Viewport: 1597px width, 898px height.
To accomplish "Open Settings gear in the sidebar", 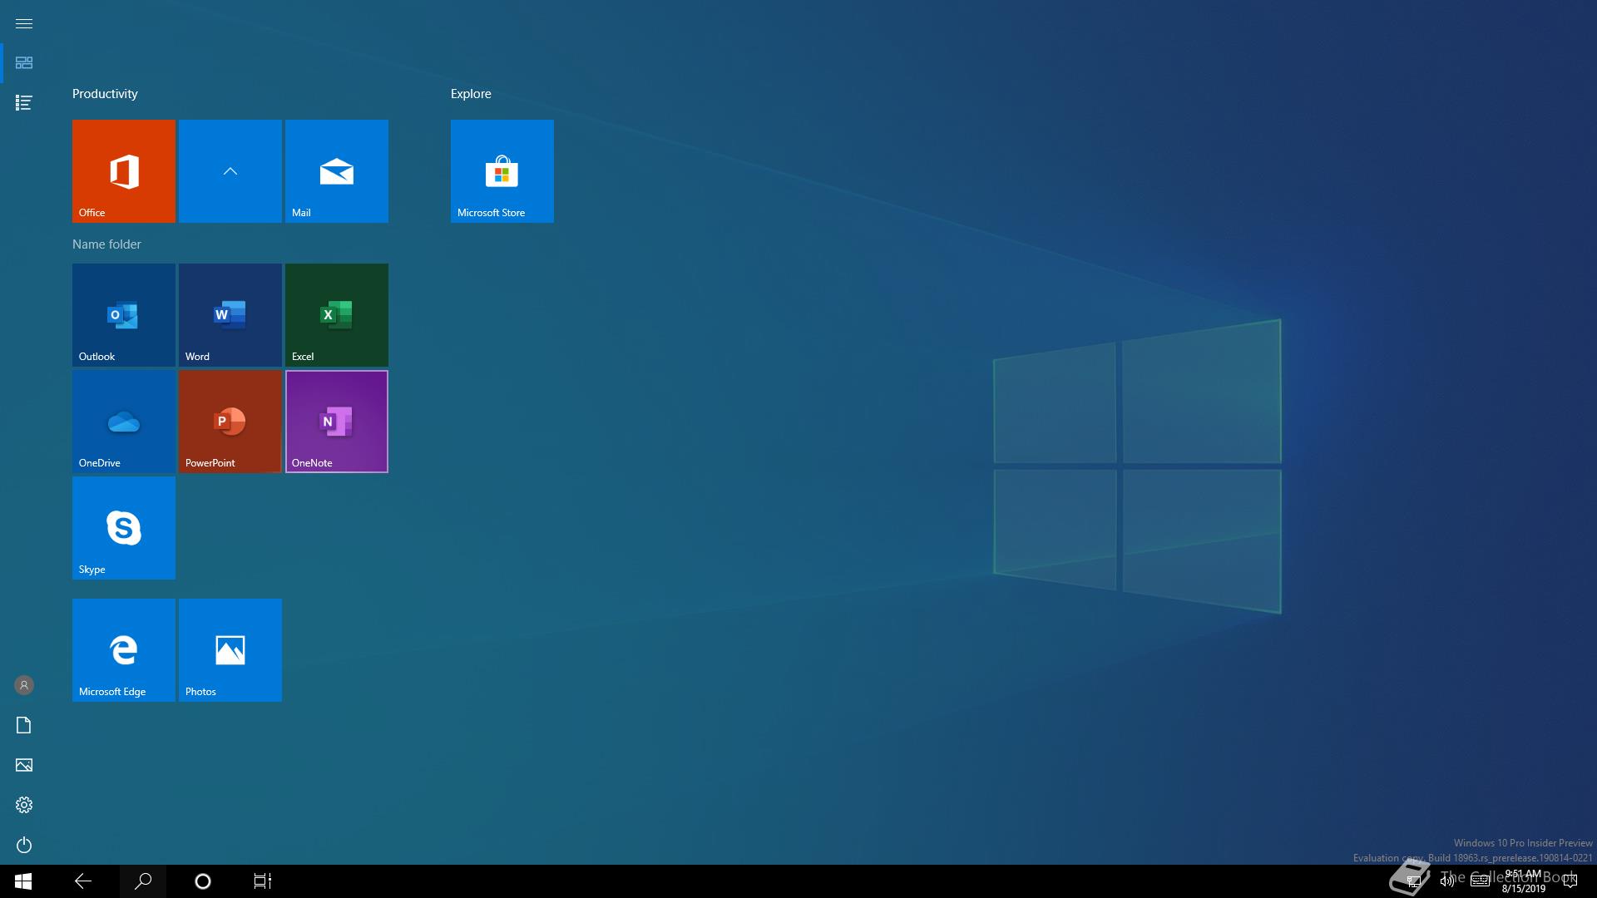I will 24,805.
